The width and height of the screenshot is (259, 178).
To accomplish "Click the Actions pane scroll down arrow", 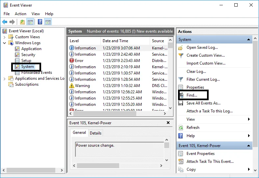I will [x=255, y=170].
